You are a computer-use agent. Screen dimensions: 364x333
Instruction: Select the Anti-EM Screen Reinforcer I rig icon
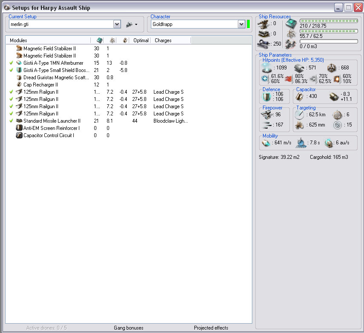pyautogui.click(x=19, y=128)
